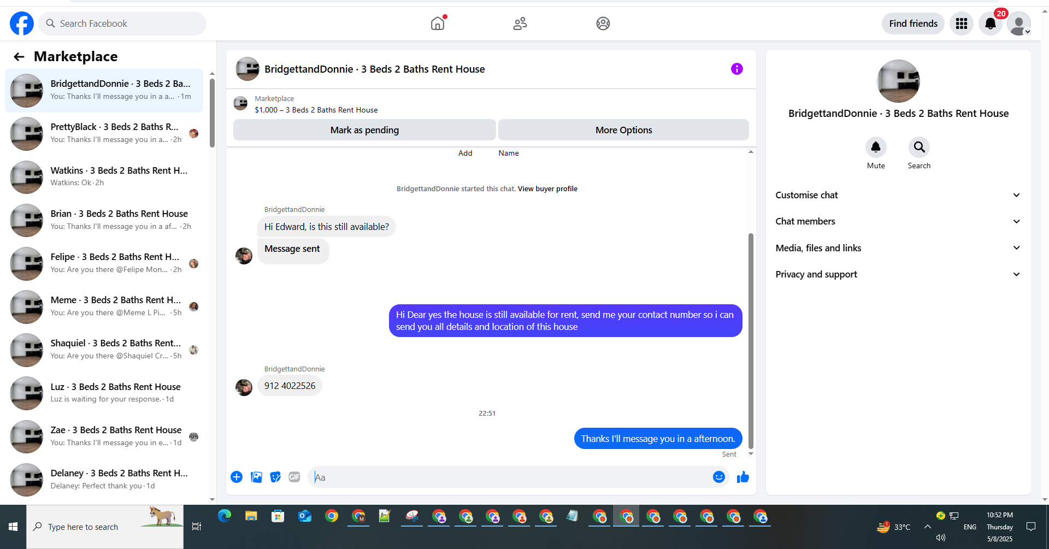
Task: Open the emoji picker in the message box
Action: click(x=719, y=477)
